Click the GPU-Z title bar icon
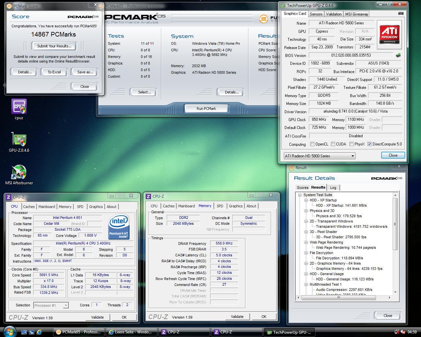421x337 pixels. coord(283,5)
